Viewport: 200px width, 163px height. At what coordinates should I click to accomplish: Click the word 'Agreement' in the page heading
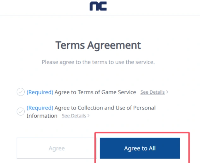(114, 45)
